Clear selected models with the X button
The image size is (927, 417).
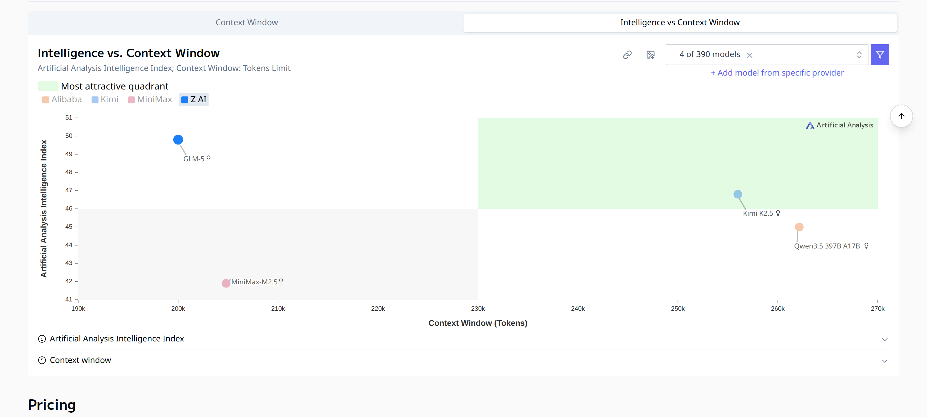pyautogui.click(x=750, y=55)
